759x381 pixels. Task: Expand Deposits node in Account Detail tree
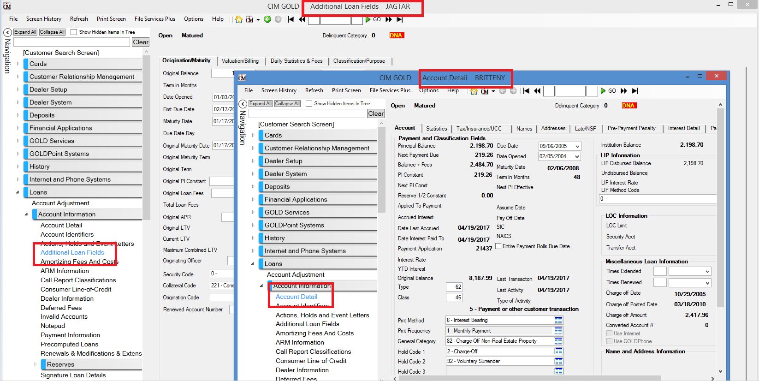tap(253, 187)
